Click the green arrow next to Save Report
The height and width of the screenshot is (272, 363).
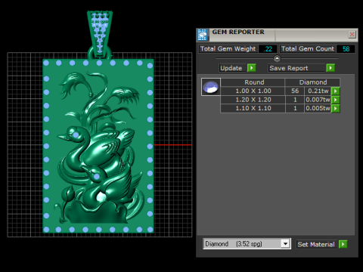[x=330, y=68]
